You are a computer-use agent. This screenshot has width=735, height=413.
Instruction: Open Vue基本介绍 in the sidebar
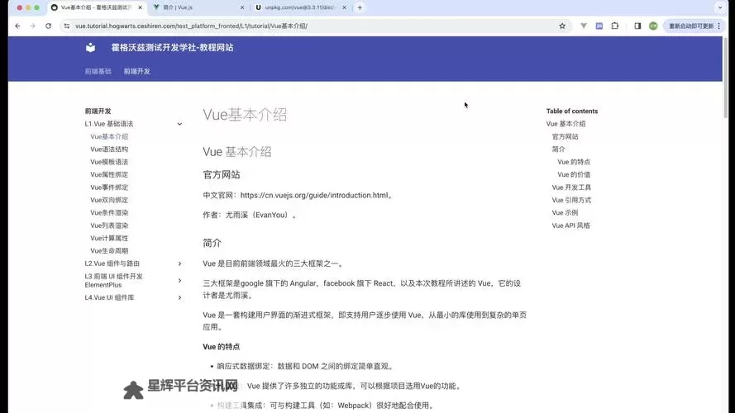coord(109,136)
